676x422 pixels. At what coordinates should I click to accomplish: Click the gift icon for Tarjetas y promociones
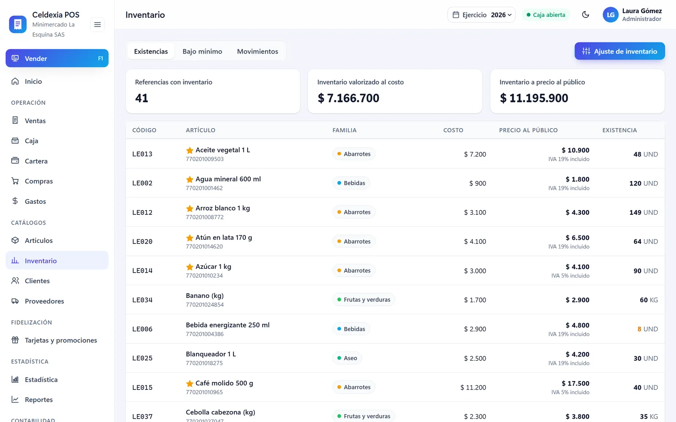(15, 340)
